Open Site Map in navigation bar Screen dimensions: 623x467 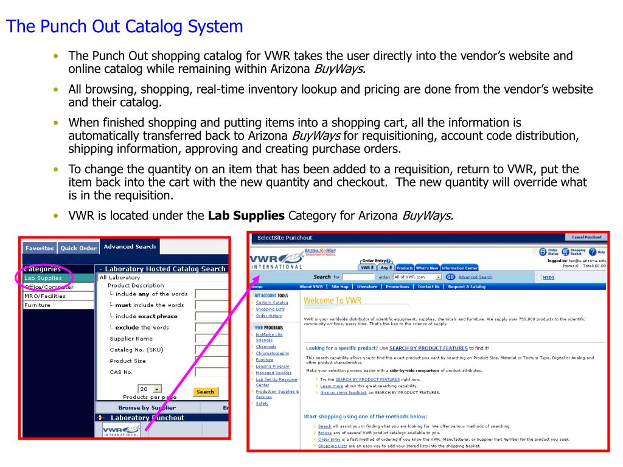tap(339, 287)
